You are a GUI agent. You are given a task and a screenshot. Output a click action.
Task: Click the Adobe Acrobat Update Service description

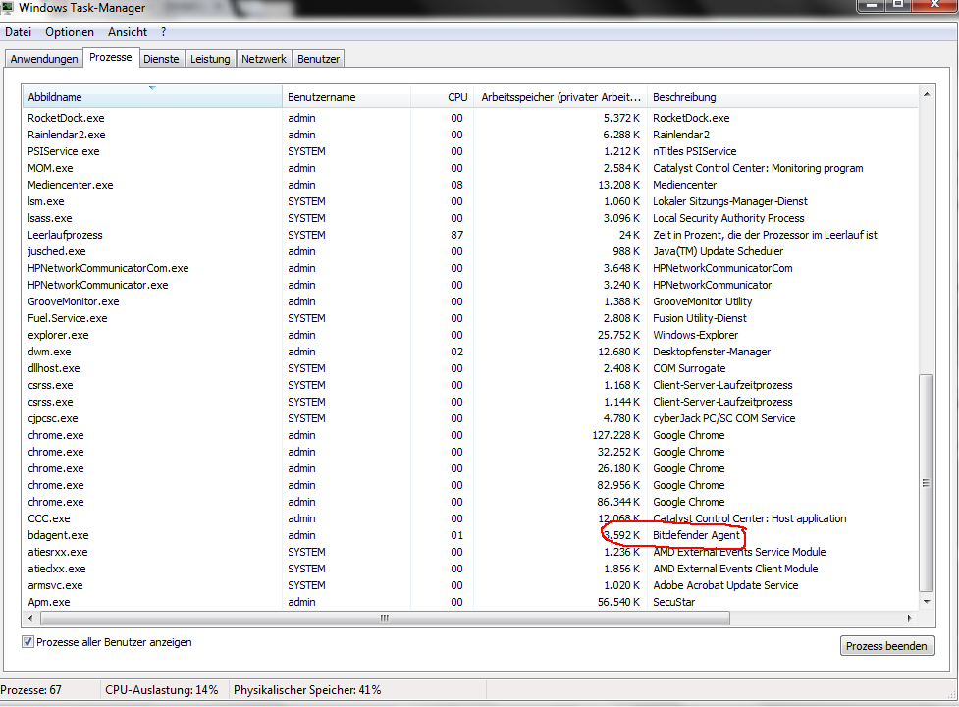(x=725, y=586)
